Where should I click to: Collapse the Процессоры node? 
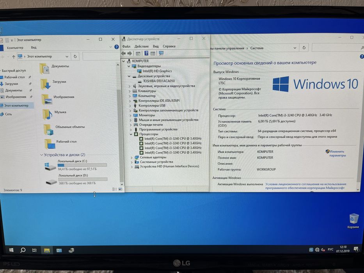click(131, 134)
